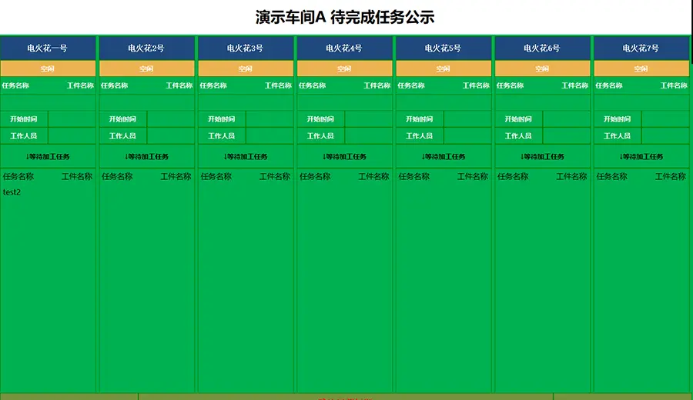Click ↓等待加工任务 heading under 电火花2号

point(147,156)
